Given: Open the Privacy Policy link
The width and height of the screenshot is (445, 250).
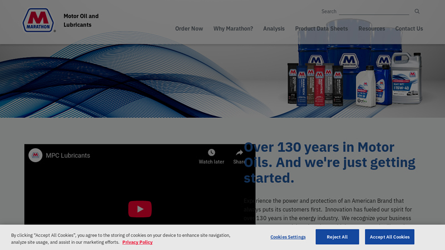Looking at the screenshot, I should point(137,242).
